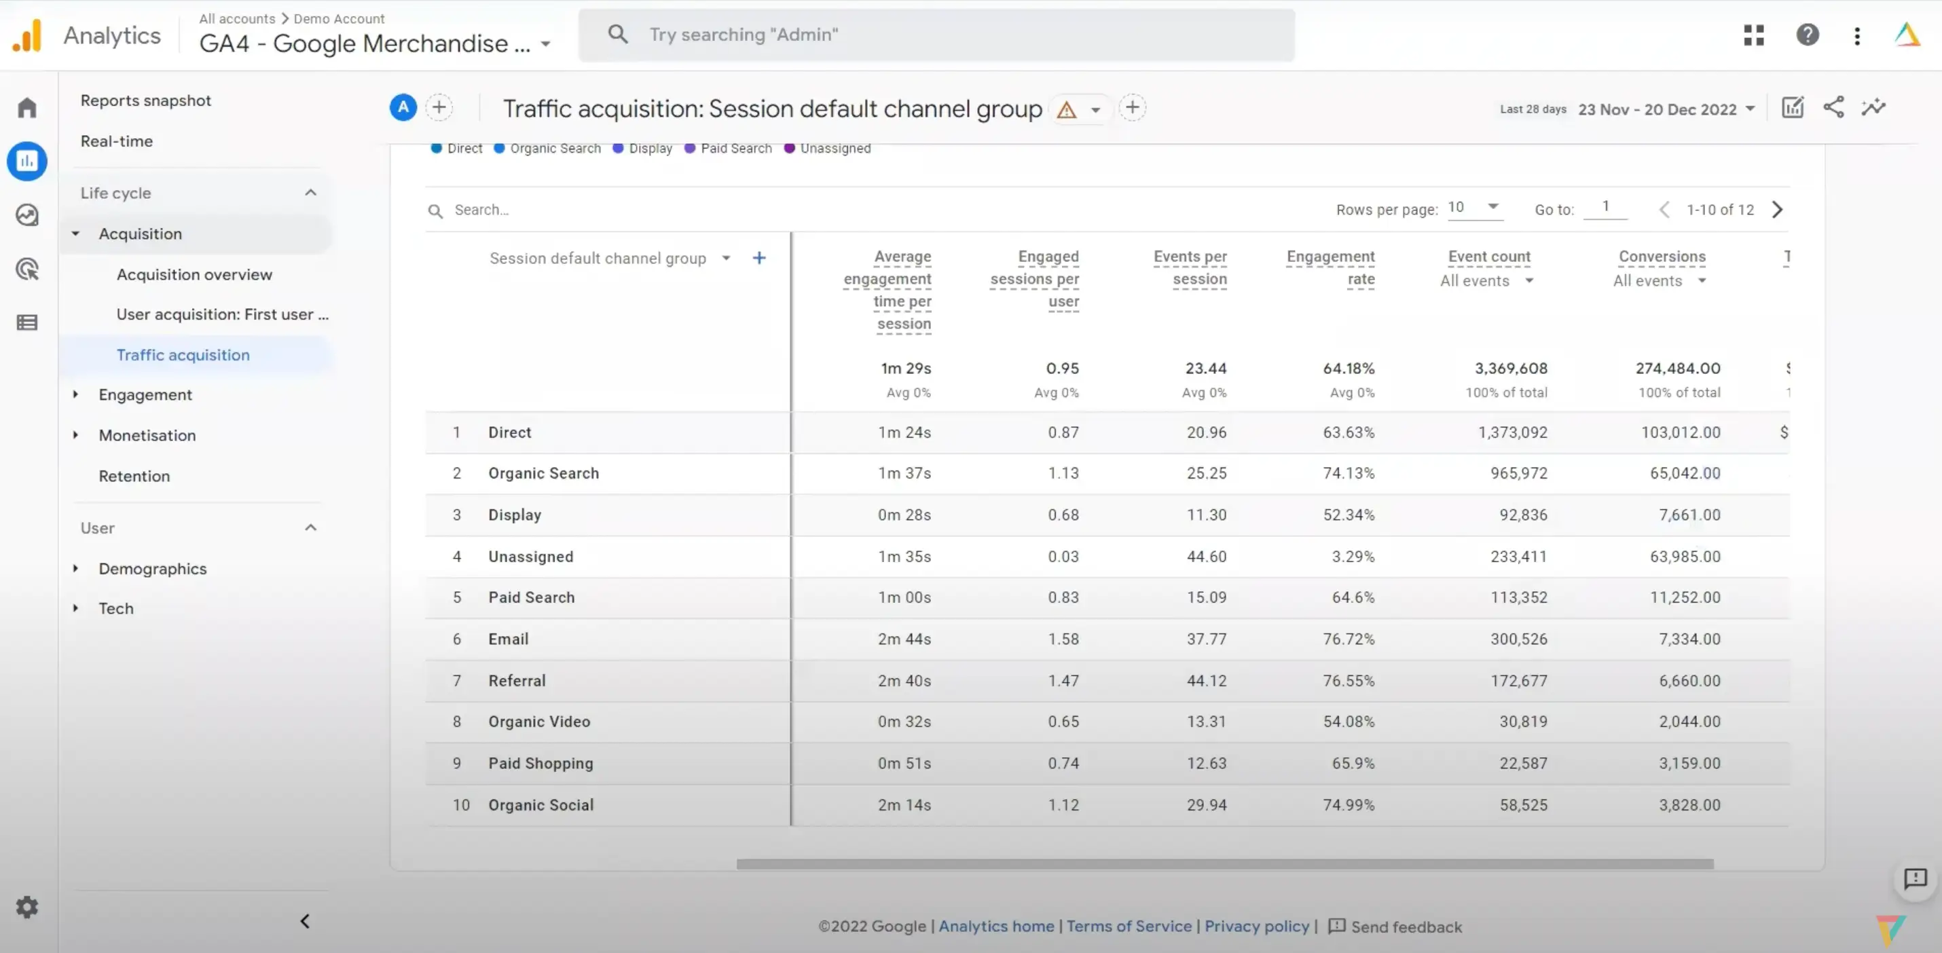This screenshot has height=953, width=1942.
Task: Open the Help question mark icon
Action: 1807,35
